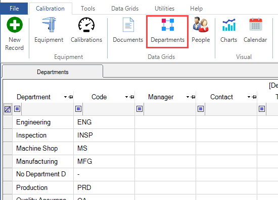This screenshot has height=200, width=278.
Task: Pin the Contact column
Action: pos(254,97)
